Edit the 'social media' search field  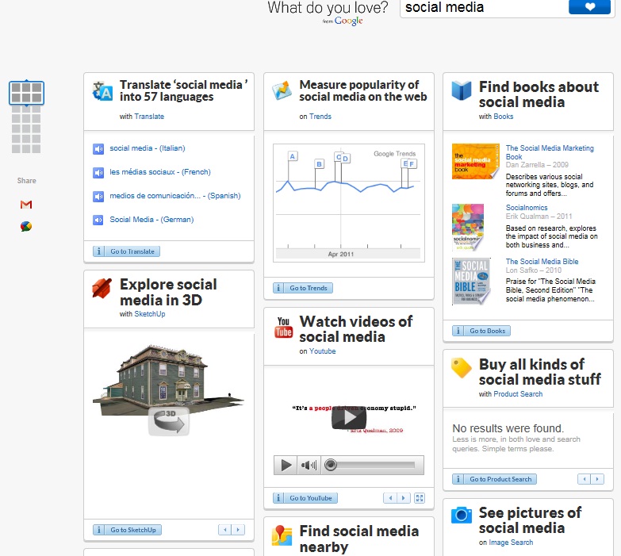(x=484, y=7)
